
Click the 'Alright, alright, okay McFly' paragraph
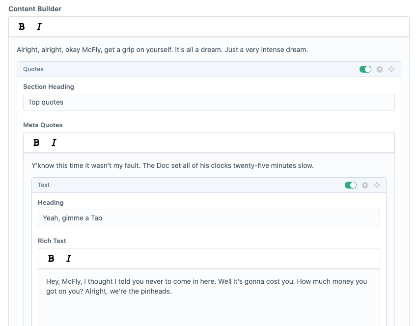162,50
